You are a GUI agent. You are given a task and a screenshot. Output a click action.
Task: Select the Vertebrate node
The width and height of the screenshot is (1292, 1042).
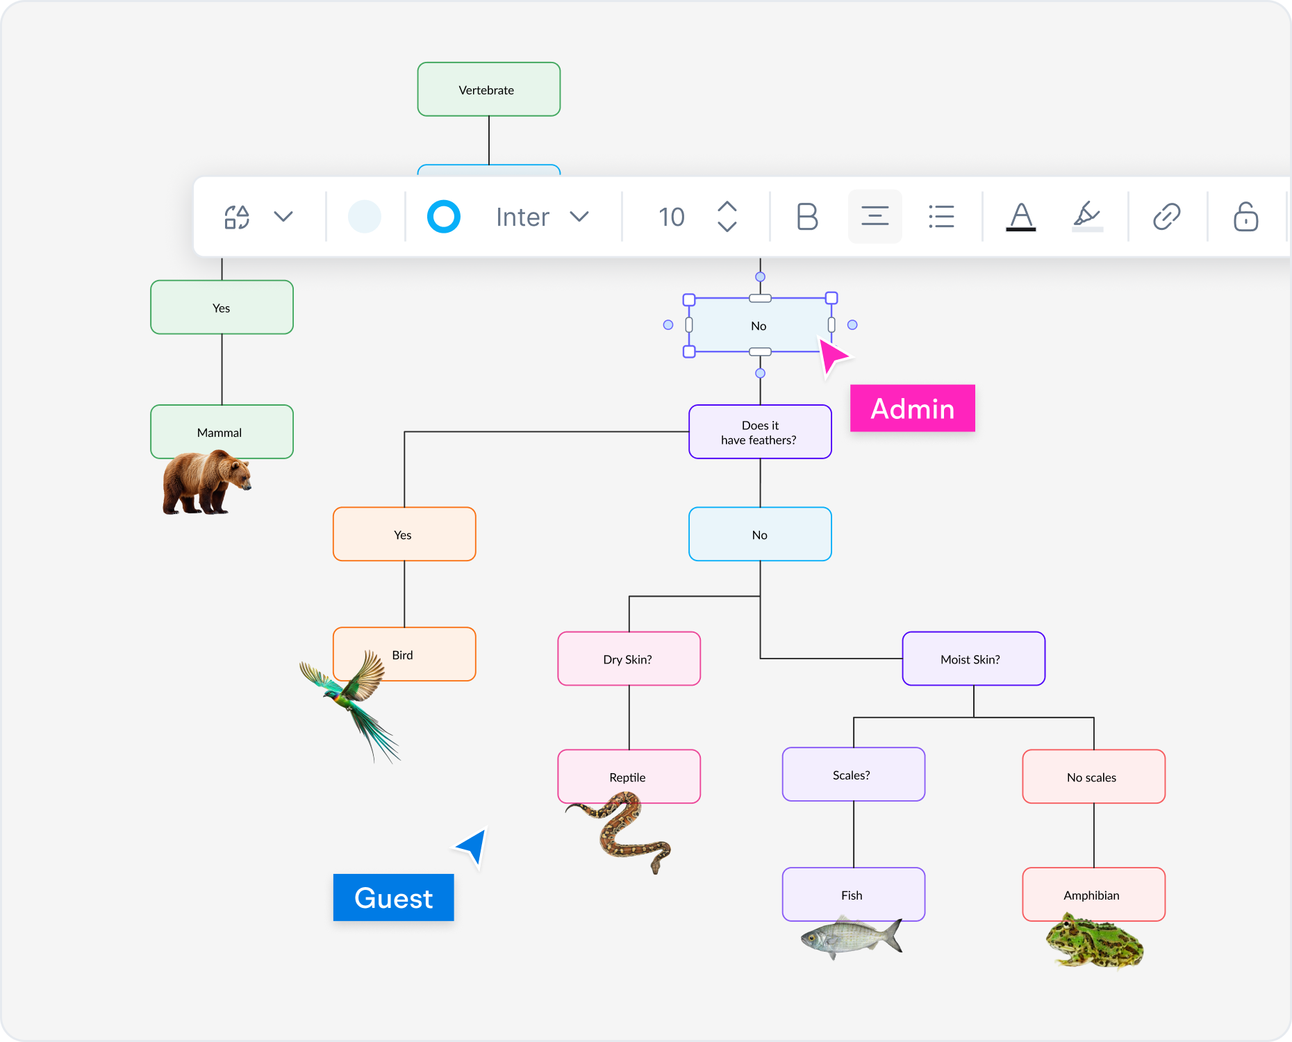pyautogui.click(x=489, y=90)
